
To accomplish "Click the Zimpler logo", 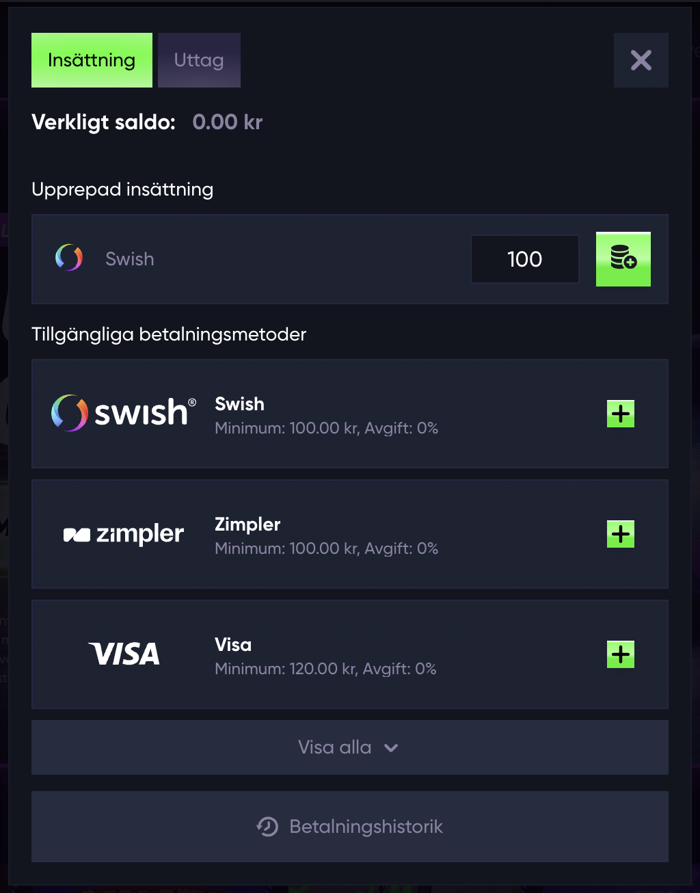I will [123, 534].
